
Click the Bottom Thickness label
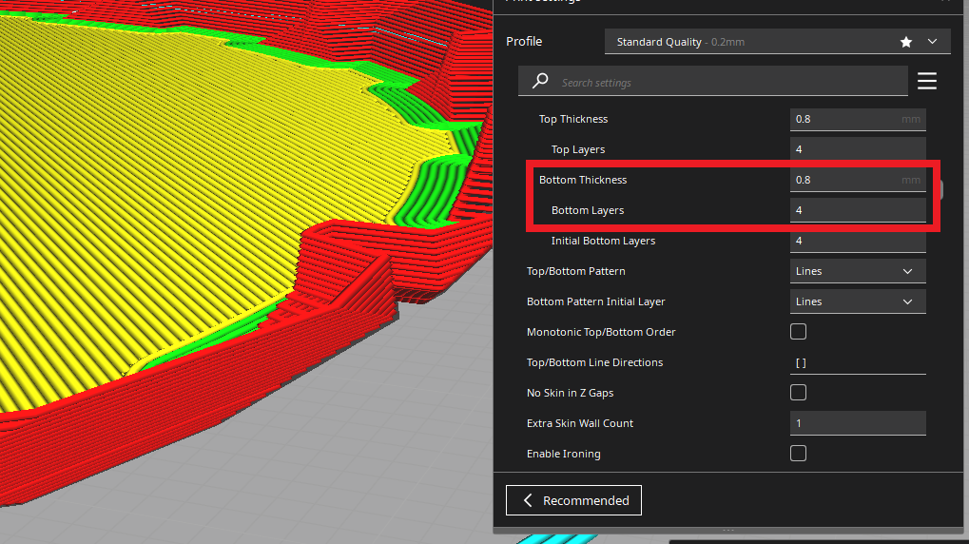(583, 180)
